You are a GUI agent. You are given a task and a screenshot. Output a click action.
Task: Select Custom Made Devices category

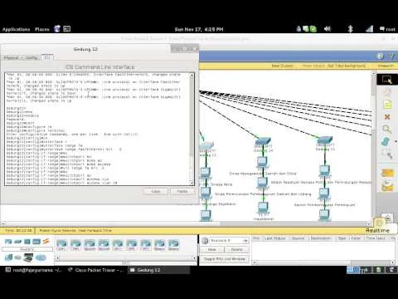click(28, 257)
